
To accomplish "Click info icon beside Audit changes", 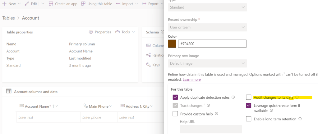I will [x=297, y=97].
